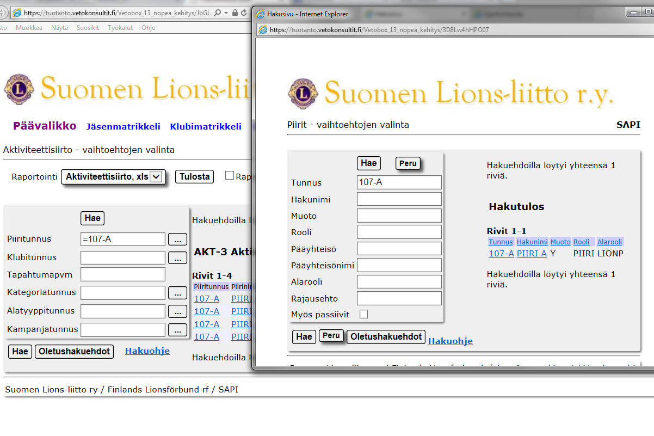Open the Jäsenmatrikkeli link
Image resolution: width=654 pixels, height=436 pixels.
[123, 126]
